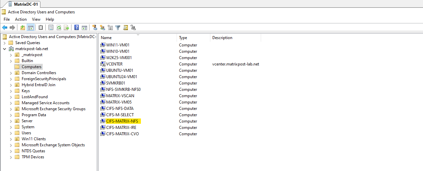Collapse the matrixpost-lab.net domain node
Image resolution: width=423 pixels, height=171 pixels.
(x=4, y=49)
